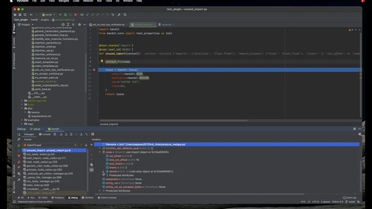Click the editor horizontal scrollbar

coord(173,120)
